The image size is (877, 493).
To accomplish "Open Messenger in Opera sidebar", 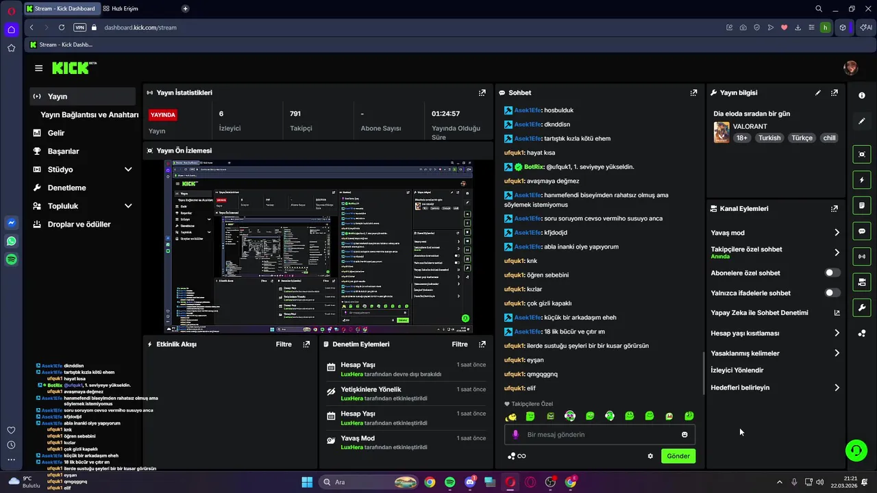I will click(x=11, y=223).
